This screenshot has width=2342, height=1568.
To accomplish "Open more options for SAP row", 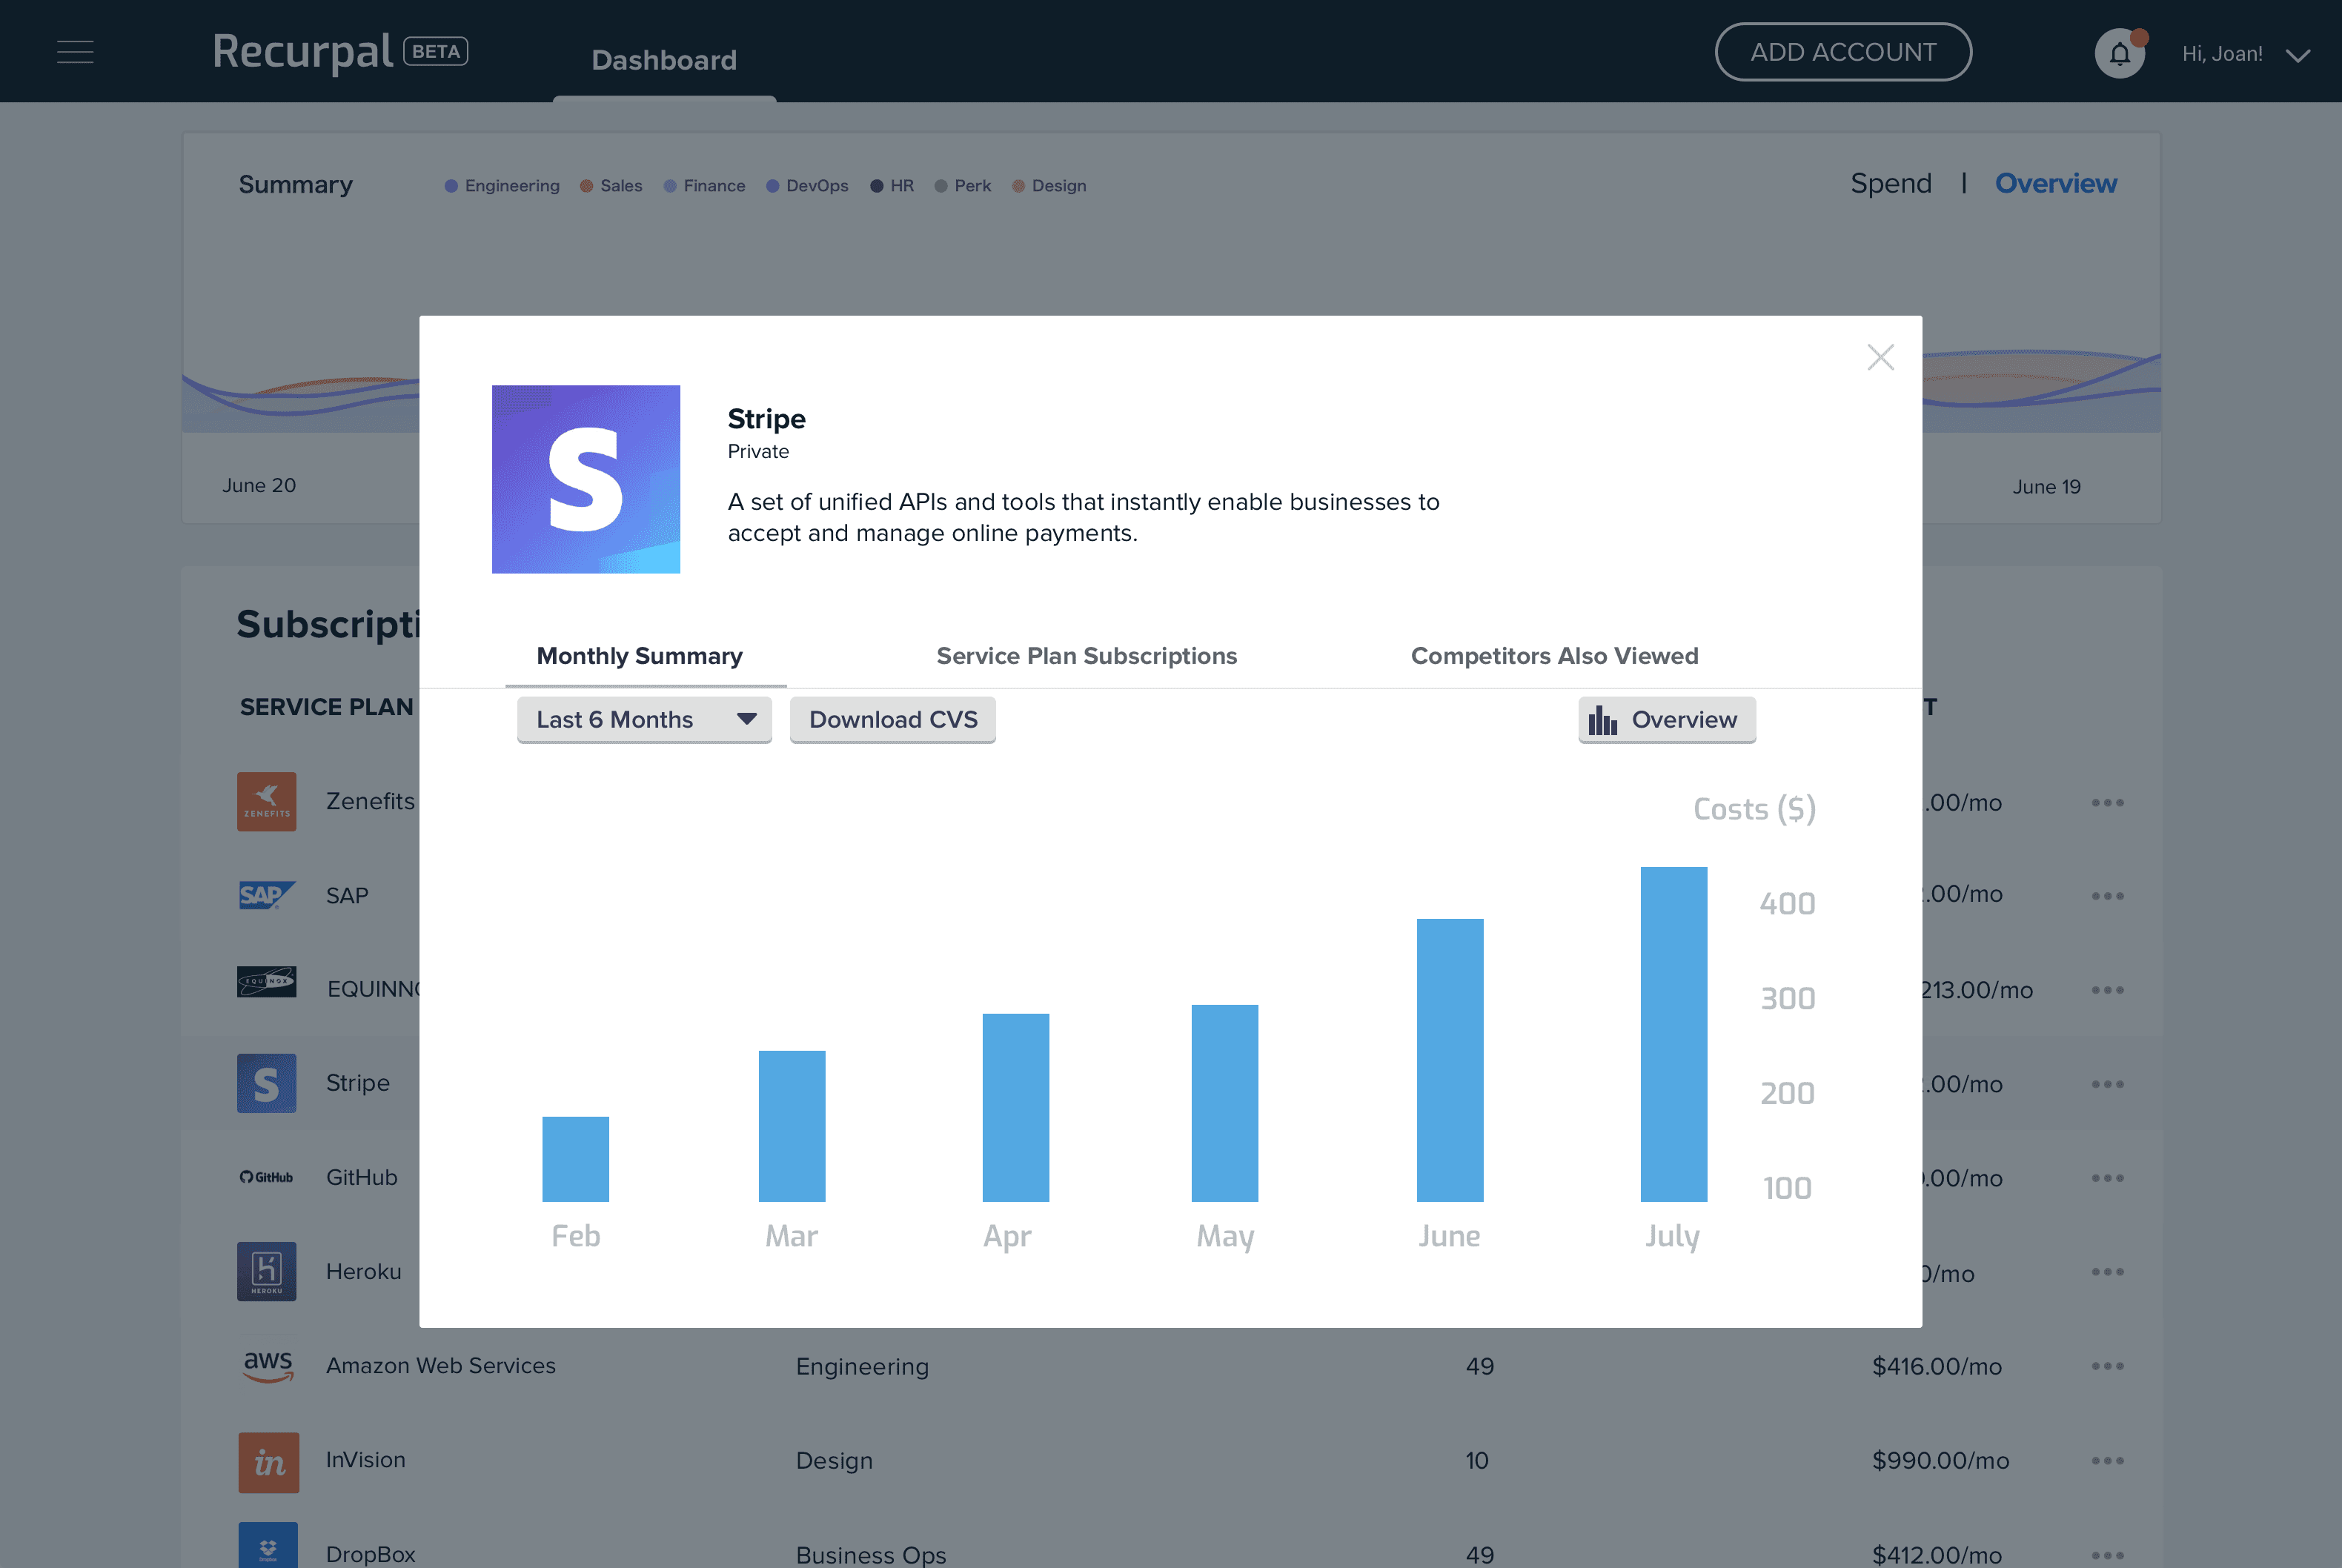I will pos(2107,895).
